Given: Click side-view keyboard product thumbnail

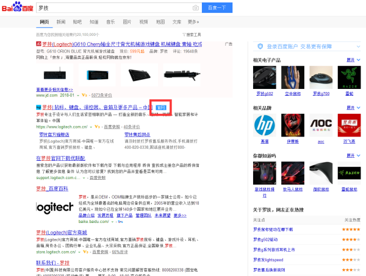Looking at the screenshot, I should [182, 75].
